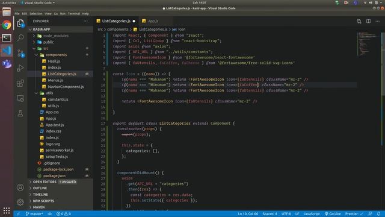
Task: Open Remote Explorer view in activity bar
Action: tap(20, 98)
